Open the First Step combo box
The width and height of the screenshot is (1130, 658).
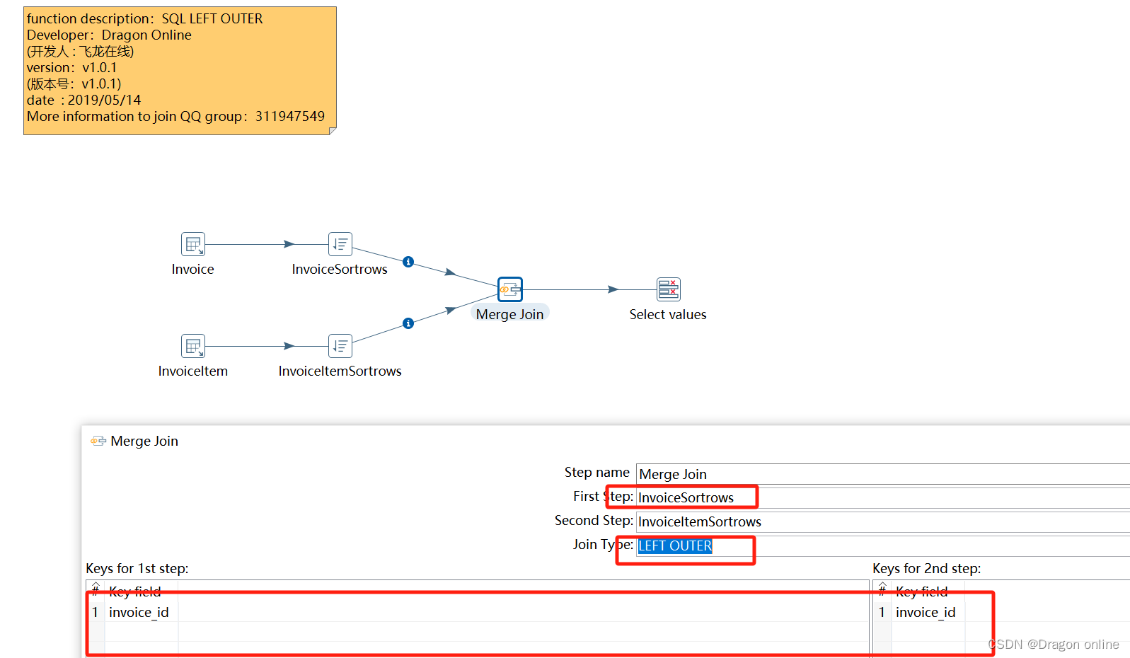(x=882, y=497)
